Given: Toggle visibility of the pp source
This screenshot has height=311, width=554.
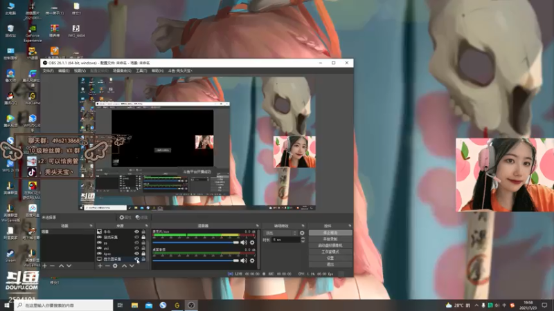Looking at the screenshot, I should point(136,243).
